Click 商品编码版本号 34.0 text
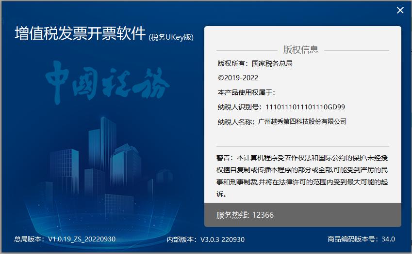 point(361,239)
